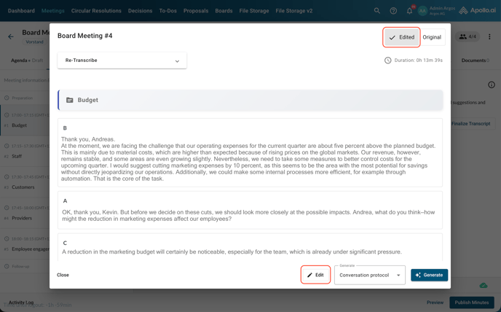Click the back arrow beside Board Meeting
The width and height of the screenshot is (501, 312).
[11, 36]
